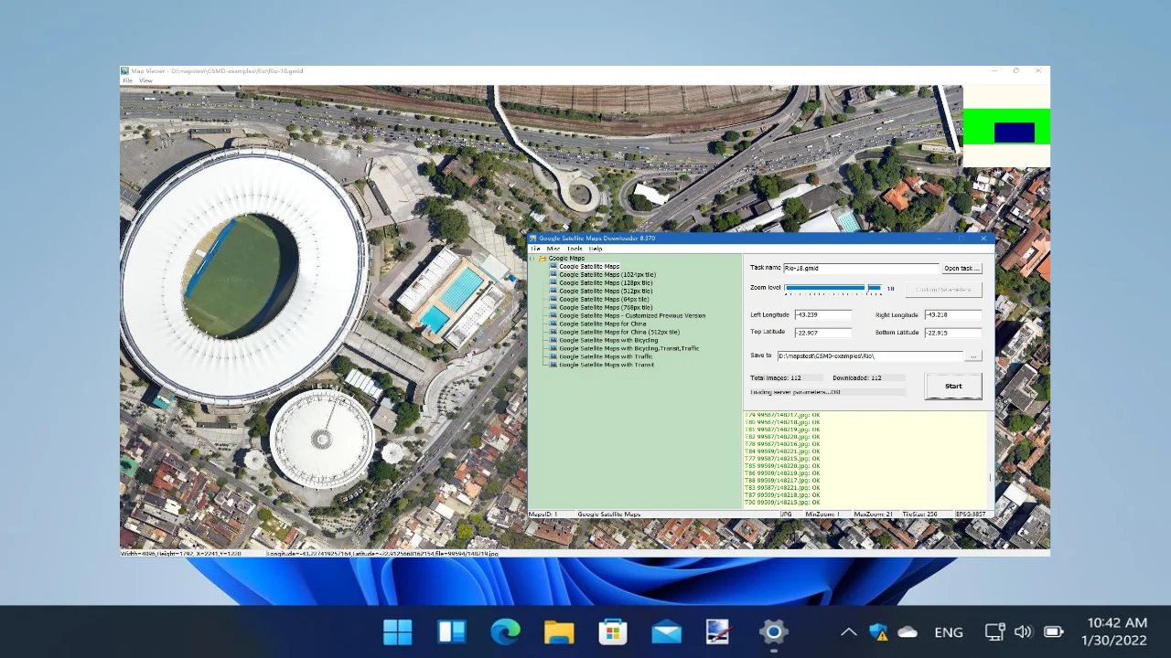Open Widgets from the taskbar
Image resolution: width=1171 pixels, height=658 pixels.
click(x=452, y=631)
